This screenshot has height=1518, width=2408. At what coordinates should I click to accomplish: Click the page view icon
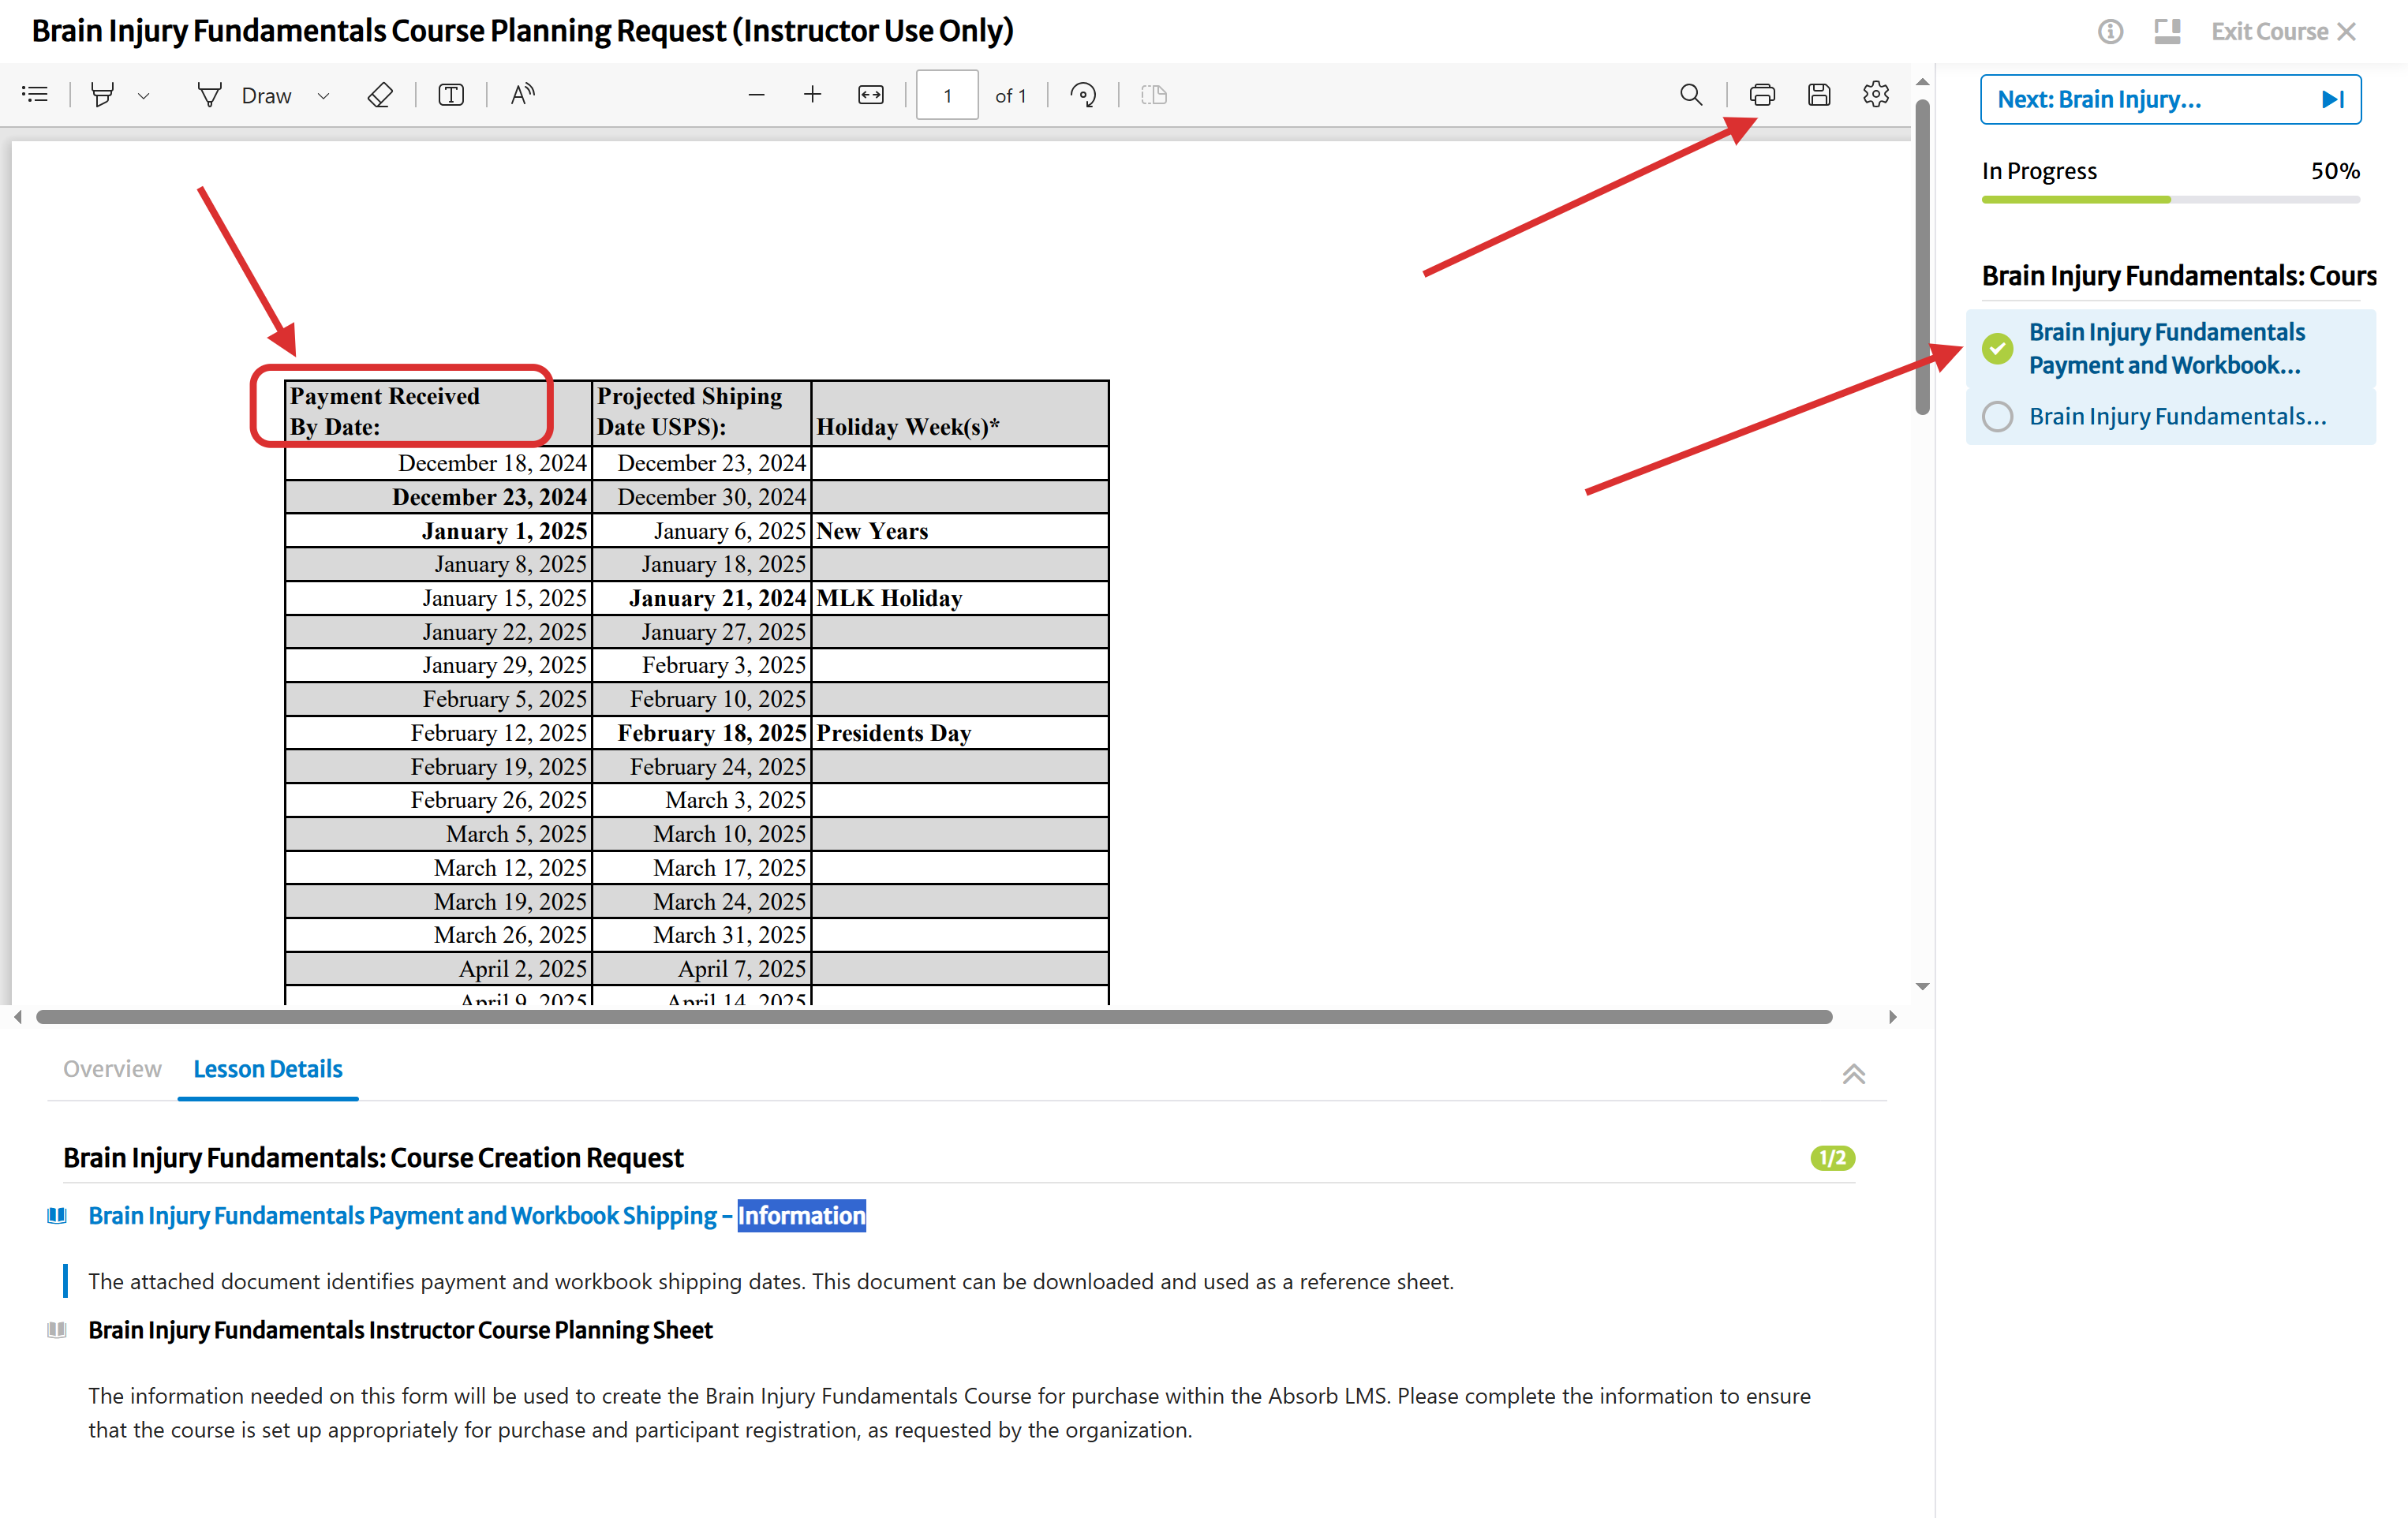click(x=1154, y=95)
